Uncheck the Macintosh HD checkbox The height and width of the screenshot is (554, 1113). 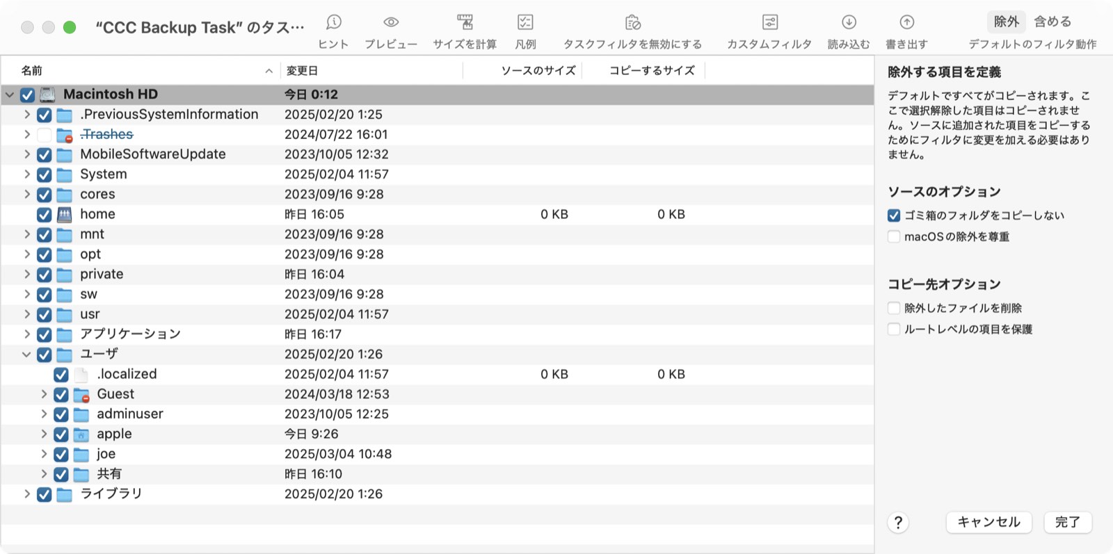coord(27,95)
